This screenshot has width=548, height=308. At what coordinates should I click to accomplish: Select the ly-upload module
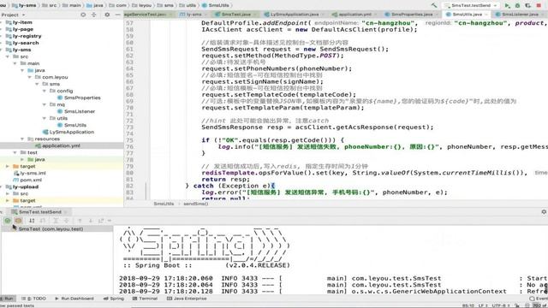(22, 187)
